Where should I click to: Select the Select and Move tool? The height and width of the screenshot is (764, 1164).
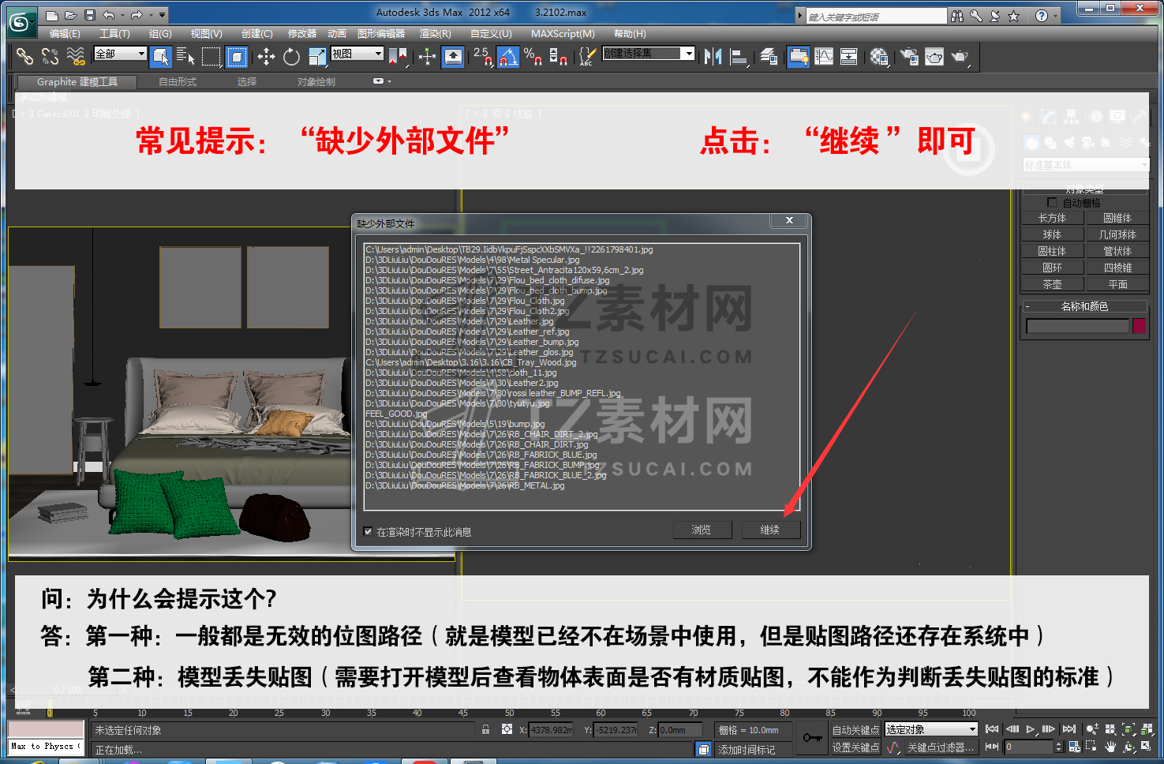[x=267, y=56]
